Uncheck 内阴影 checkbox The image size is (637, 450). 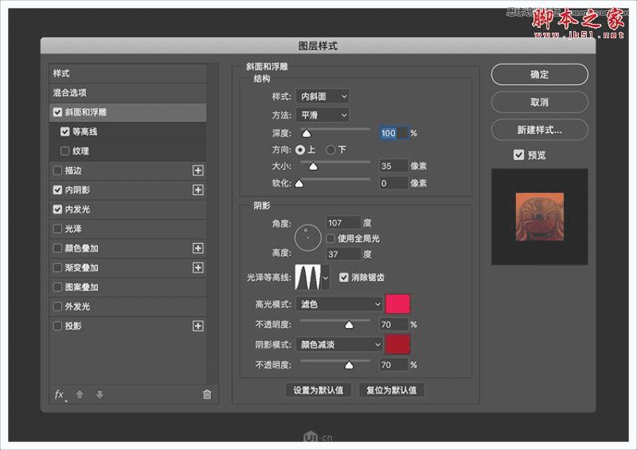click(x=57, y=190)
